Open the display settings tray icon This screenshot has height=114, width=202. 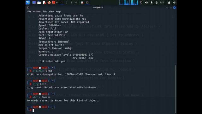(x=141, y=3)
